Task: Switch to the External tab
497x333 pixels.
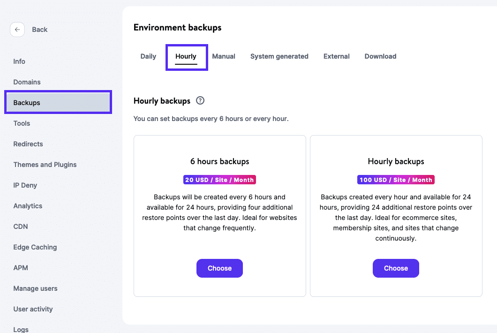Action: pos(336,56)
